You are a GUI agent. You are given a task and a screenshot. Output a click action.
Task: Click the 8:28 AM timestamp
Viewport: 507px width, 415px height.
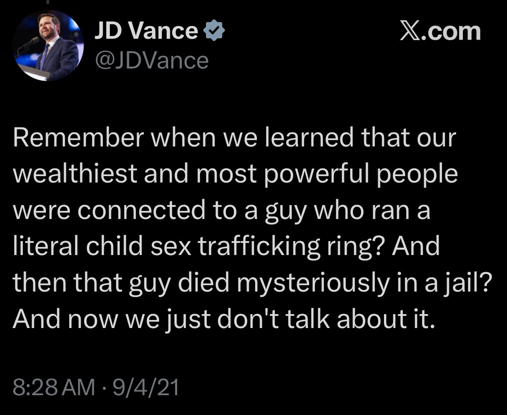[x=55, y=388]
